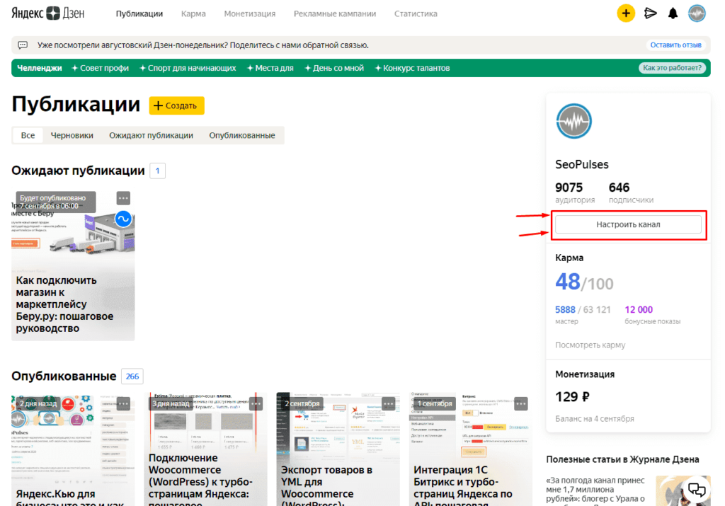Image resolution: width=725 pixels, height=506 pixels.
Task: Open the Монетизация header menu
Action: 250,14
